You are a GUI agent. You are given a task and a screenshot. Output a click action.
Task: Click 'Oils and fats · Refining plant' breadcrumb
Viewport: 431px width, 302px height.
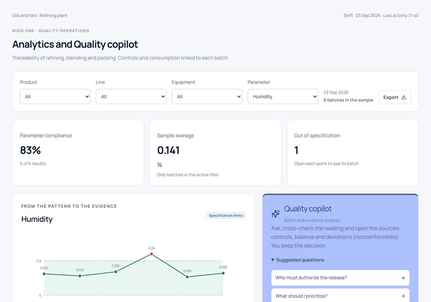point(40,16)
